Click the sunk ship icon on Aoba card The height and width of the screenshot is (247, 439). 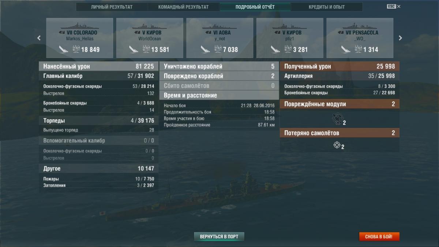point(206,49)
